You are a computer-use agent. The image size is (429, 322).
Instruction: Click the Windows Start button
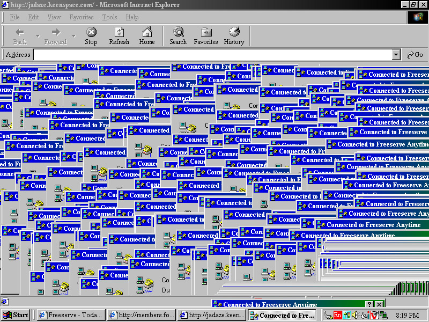click(x=16, y=315)
